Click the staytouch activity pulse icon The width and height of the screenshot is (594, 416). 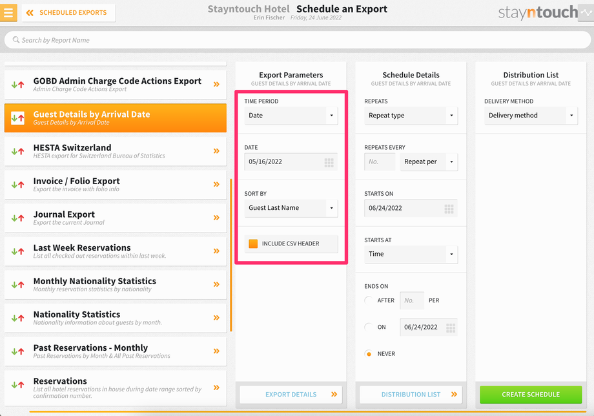(586, 12)
